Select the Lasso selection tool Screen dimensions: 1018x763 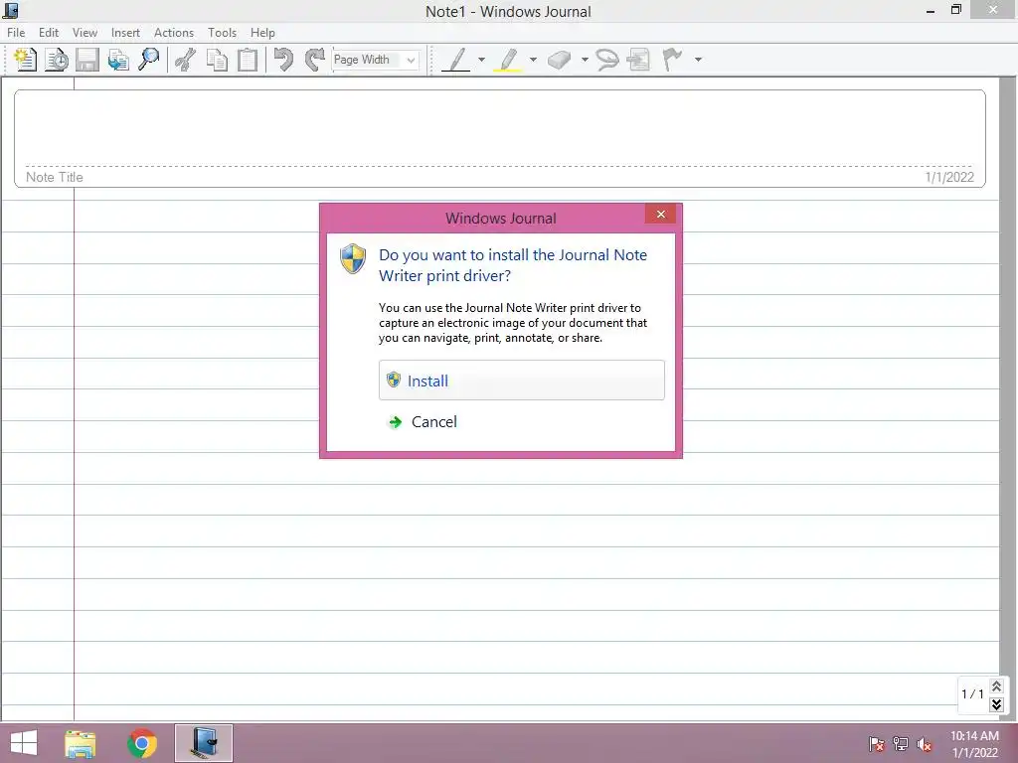(607, 60)
